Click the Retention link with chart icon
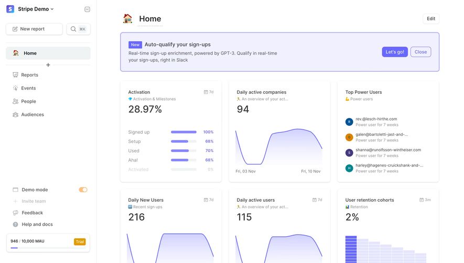Screen dimensions: 464x263 (x=357, y=207)
